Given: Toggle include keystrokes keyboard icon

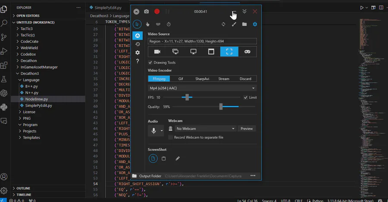Looking at the screenshot, I should tap(158, 24).
